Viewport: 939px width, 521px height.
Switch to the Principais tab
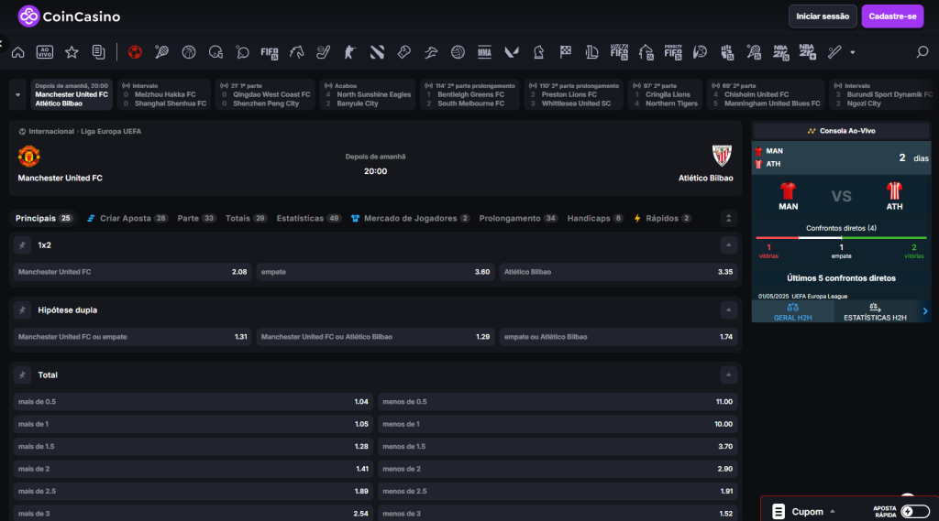pos(44,218)
